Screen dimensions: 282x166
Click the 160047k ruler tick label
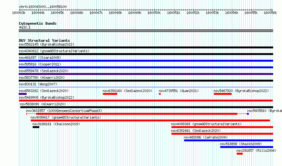(x=96, y=13)
